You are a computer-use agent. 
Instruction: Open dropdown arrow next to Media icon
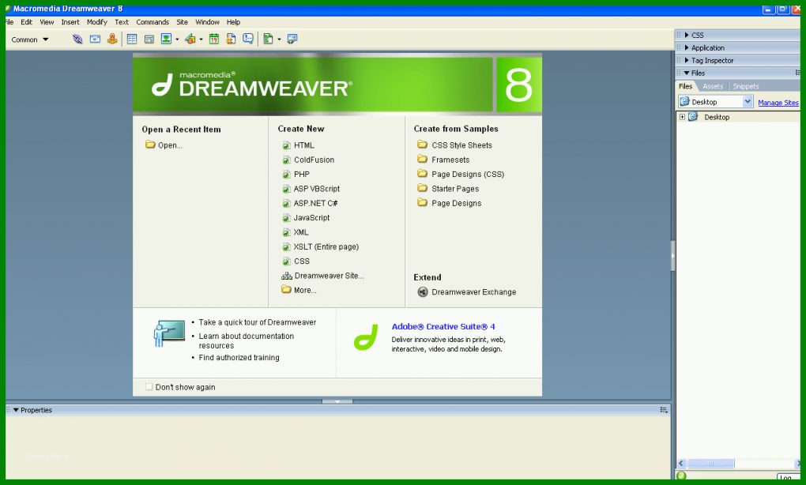(x=201, y=39)
